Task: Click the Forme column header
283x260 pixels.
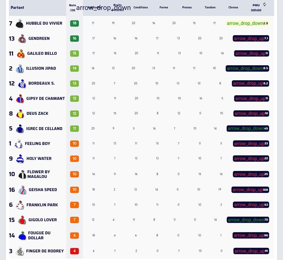Action: coord(164,7)
